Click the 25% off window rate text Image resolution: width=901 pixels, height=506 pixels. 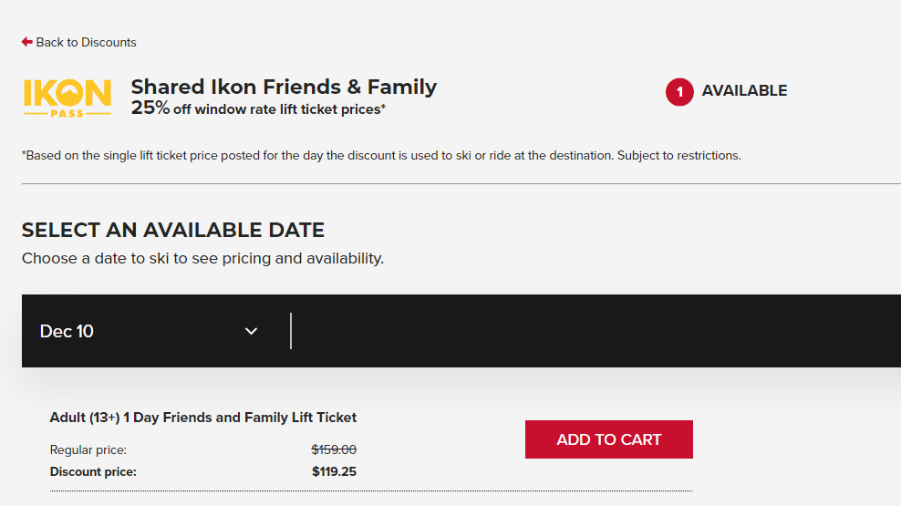point(258,108)
